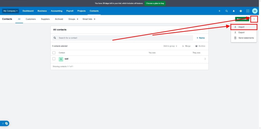This screenshot has height=129, width=261.
Task: Open row options for contact sad
Action: point(205,59)
